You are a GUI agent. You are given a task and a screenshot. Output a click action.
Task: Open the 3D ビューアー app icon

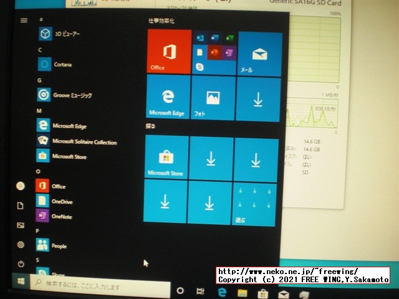point(46,34)
